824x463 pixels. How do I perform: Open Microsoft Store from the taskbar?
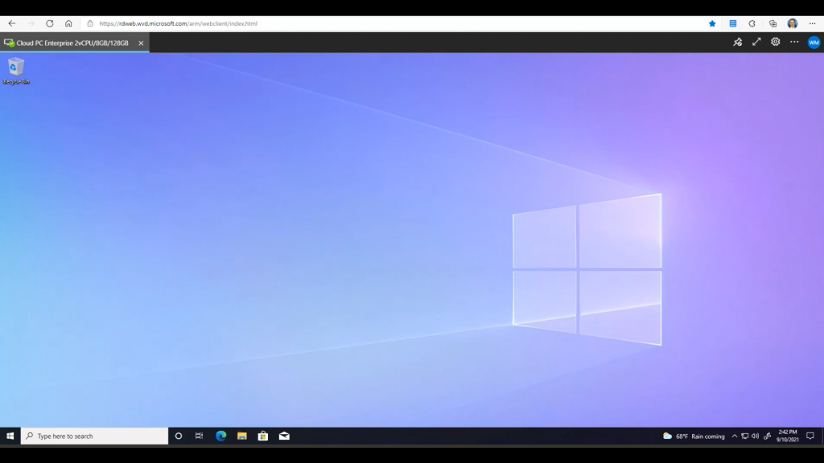[x=263, y=436]
